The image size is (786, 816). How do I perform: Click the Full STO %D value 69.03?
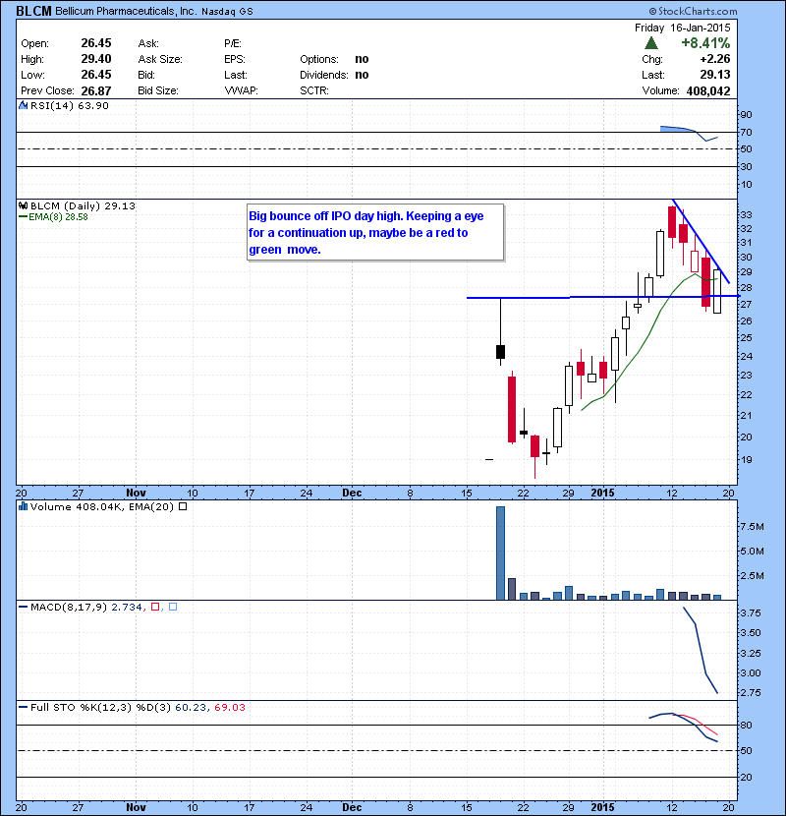point(229,707)
